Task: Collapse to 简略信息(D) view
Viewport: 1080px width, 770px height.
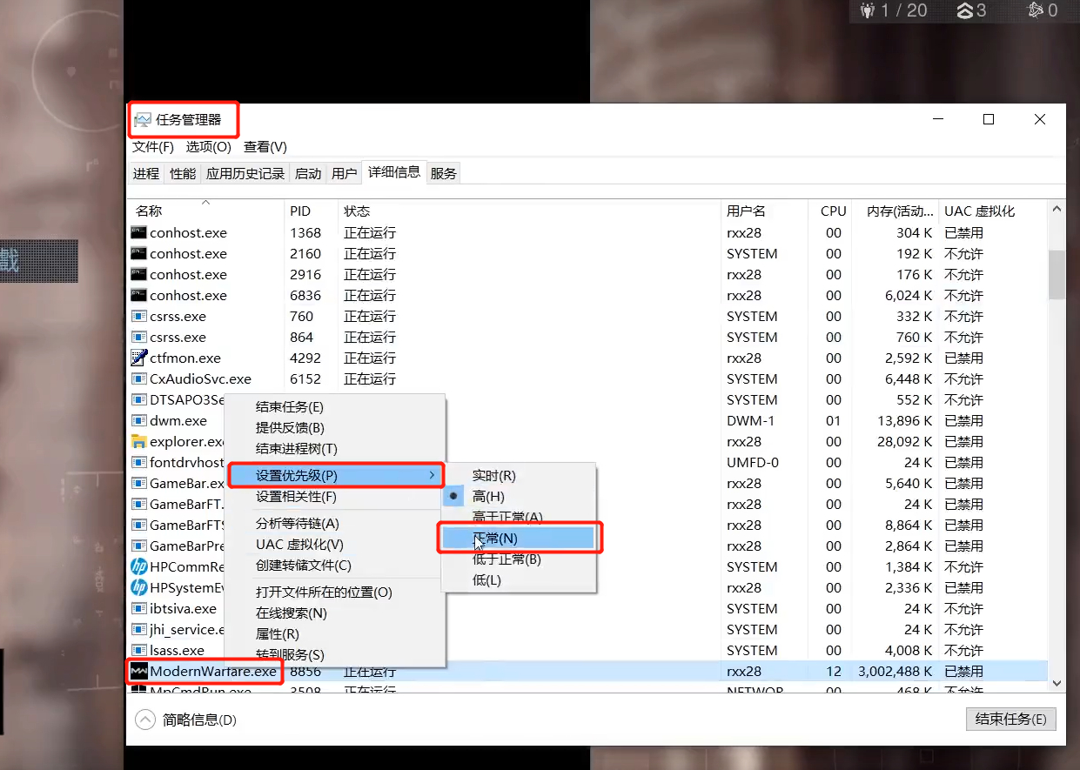Action: [186, 720]
